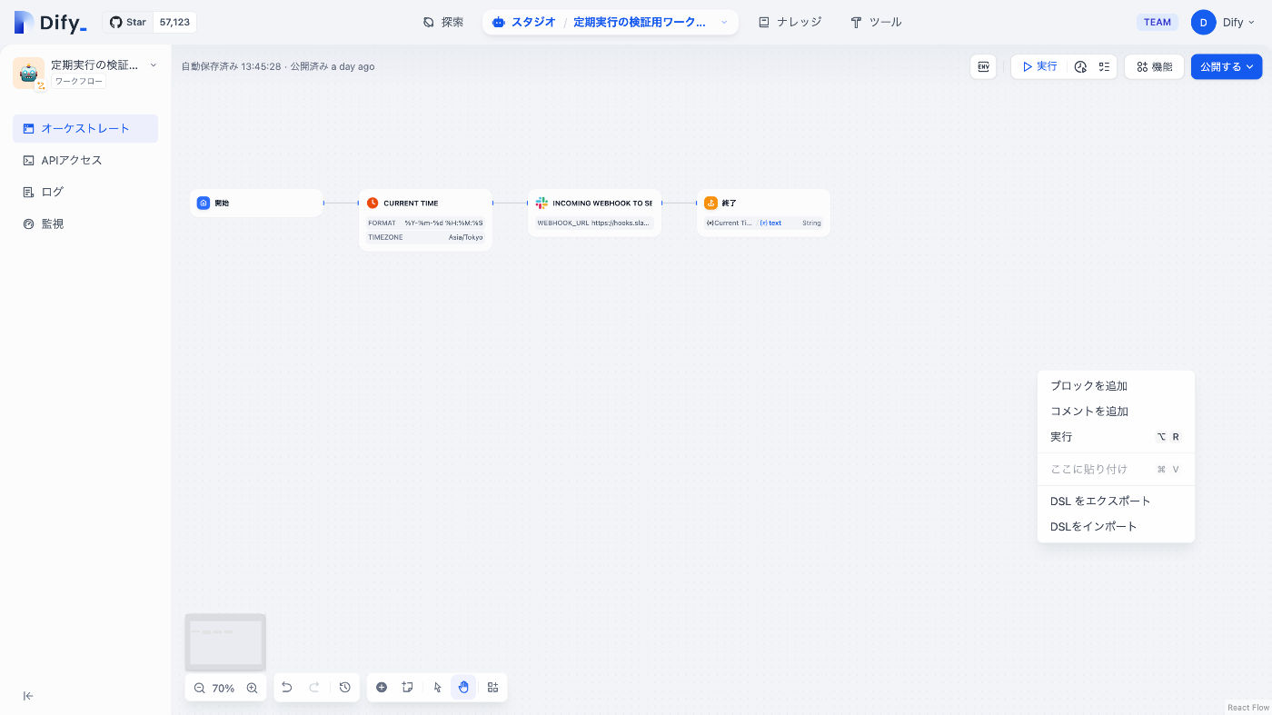Choose DSL をエクスポート from context menu

tap(1099, 501)
